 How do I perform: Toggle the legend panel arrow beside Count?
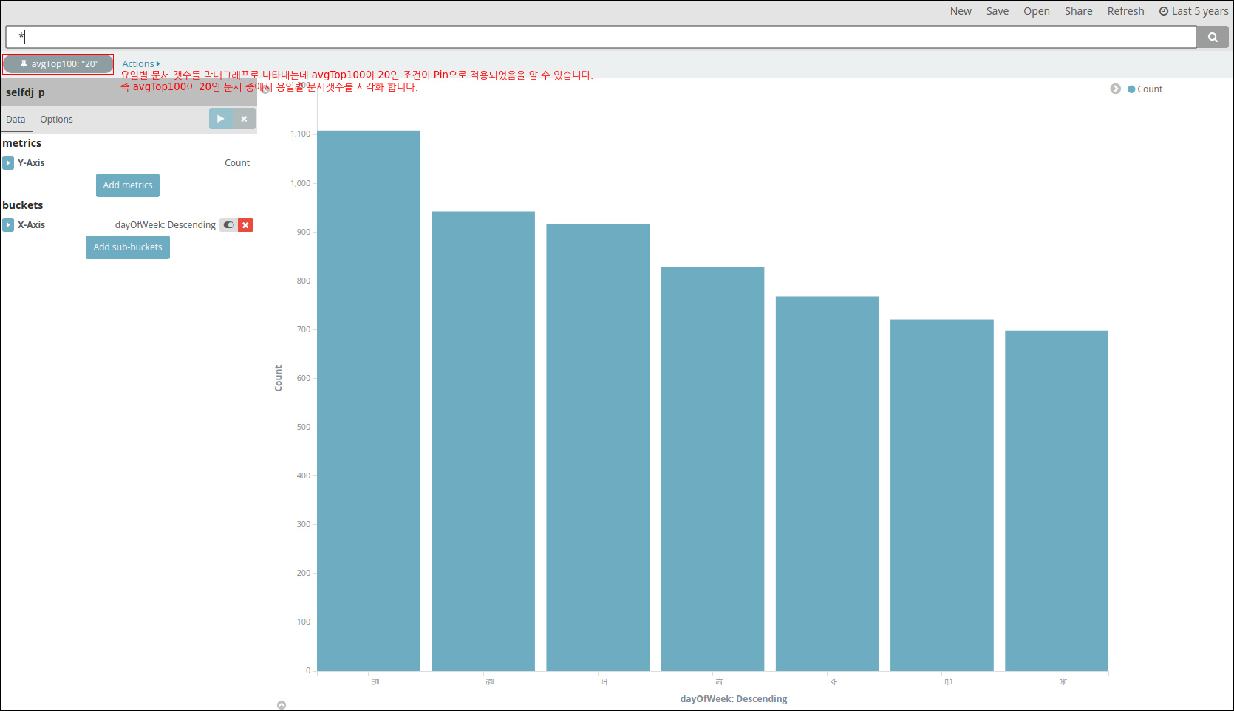click(x=1115, y=89)
